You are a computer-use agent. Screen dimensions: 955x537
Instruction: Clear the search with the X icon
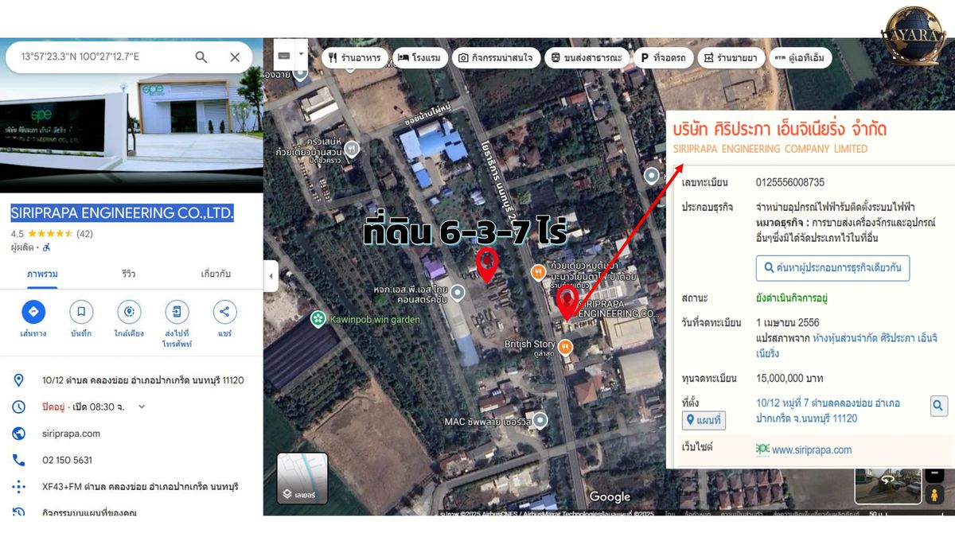(235, 57)
